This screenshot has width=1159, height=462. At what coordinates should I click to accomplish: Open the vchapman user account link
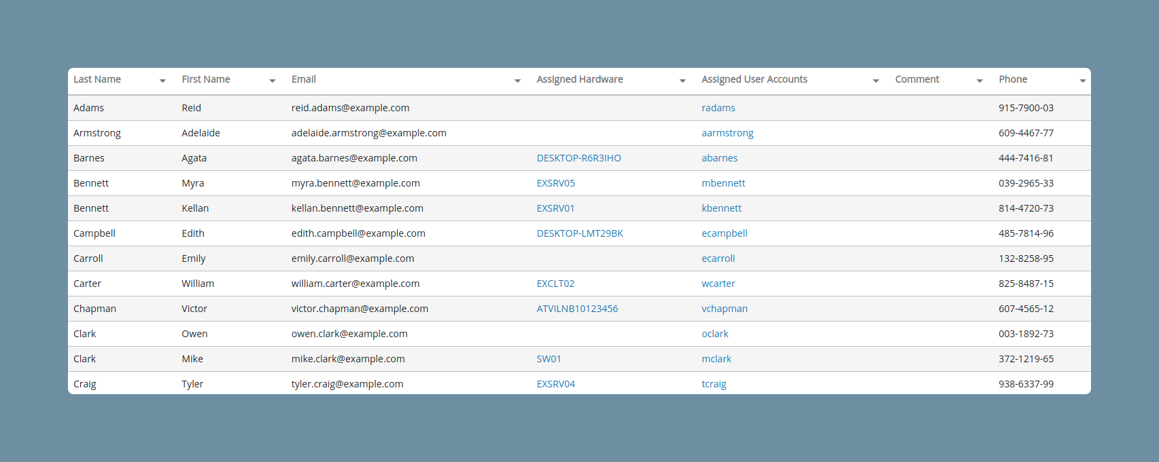pyautogui.click(x=725, y=309)
